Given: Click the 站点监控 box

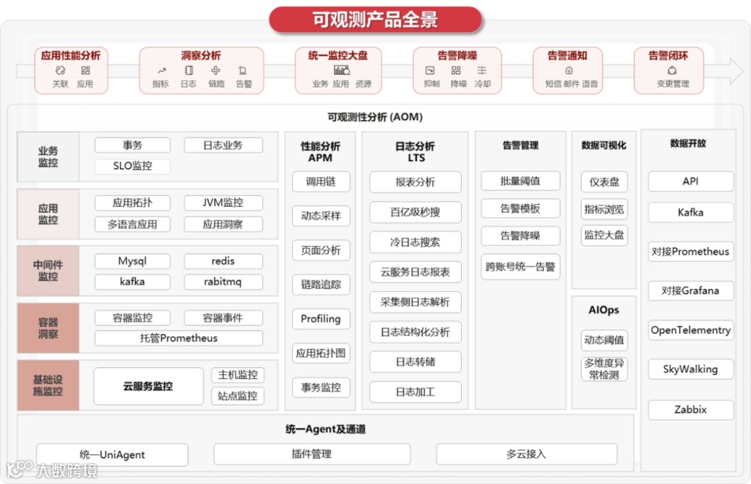Looking at the screenshot, I should click(238, 396).
